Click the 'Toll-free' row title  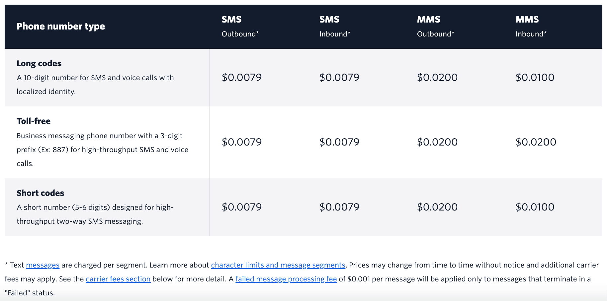34,121
